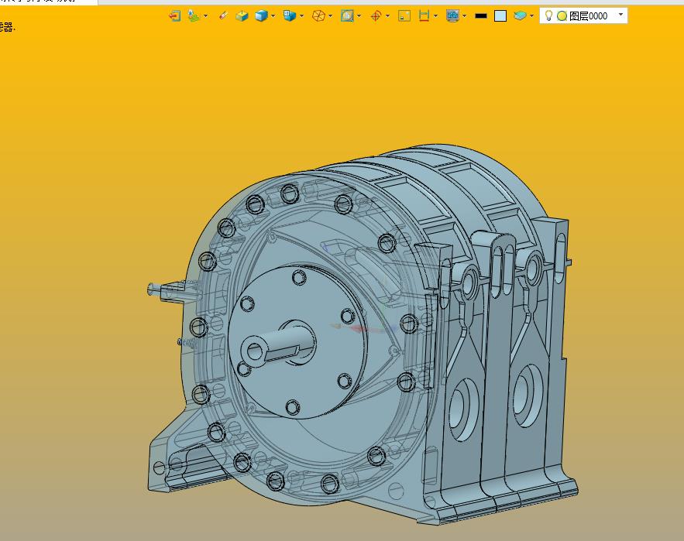Click the yellow and blue box icon
The image size is (684, 541).
click(242, 15)
